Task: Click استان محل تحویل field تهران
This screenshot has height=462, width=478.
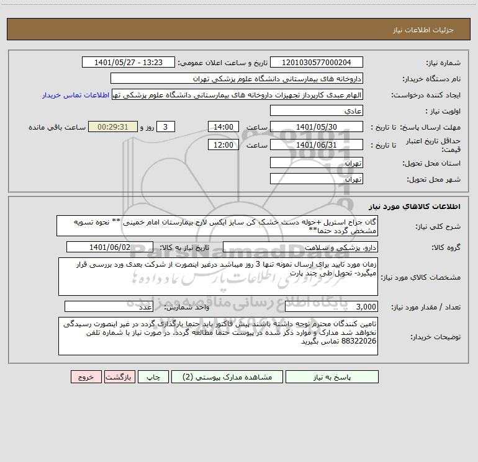Action: (317, 163)
